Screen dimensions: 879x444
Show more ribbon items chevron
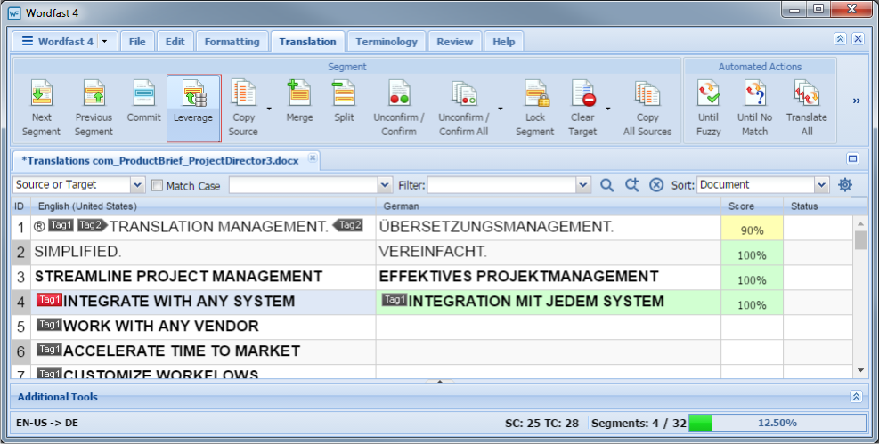[857, 101]
